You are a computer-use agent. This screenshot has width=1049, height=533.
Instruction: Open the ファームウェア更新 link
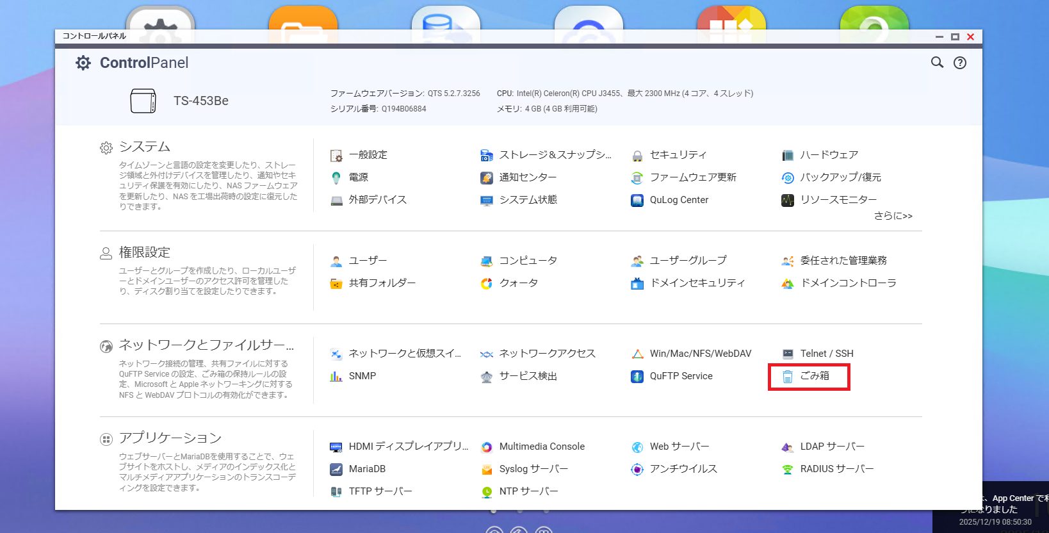point(693,177)
